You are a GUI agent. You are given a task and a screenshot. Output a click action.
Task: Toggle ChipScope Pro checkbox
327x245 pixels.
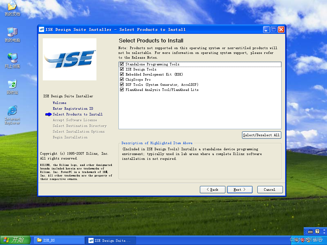point(122,79)
